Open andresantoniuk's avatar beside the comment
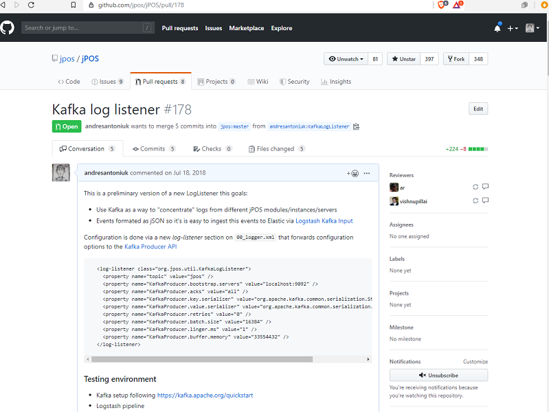The height and width of the screenshot is (412, 549). click(61, 172)
